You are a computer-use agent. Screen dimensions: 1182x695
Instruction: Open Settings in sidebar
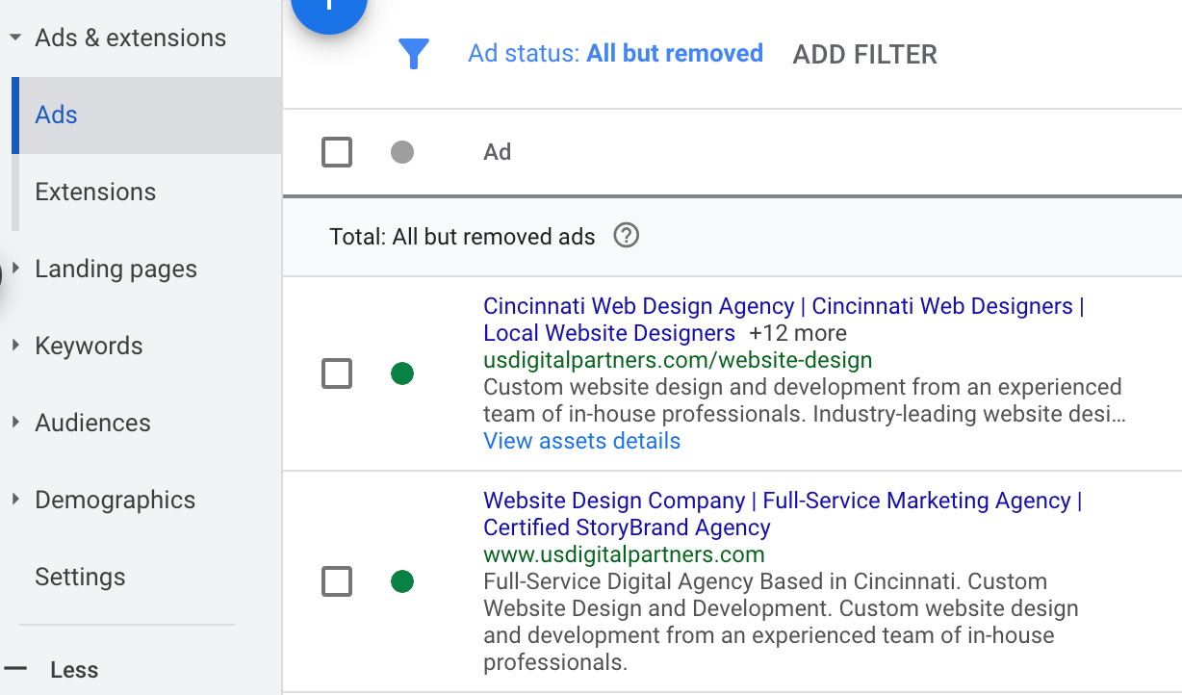80,577
